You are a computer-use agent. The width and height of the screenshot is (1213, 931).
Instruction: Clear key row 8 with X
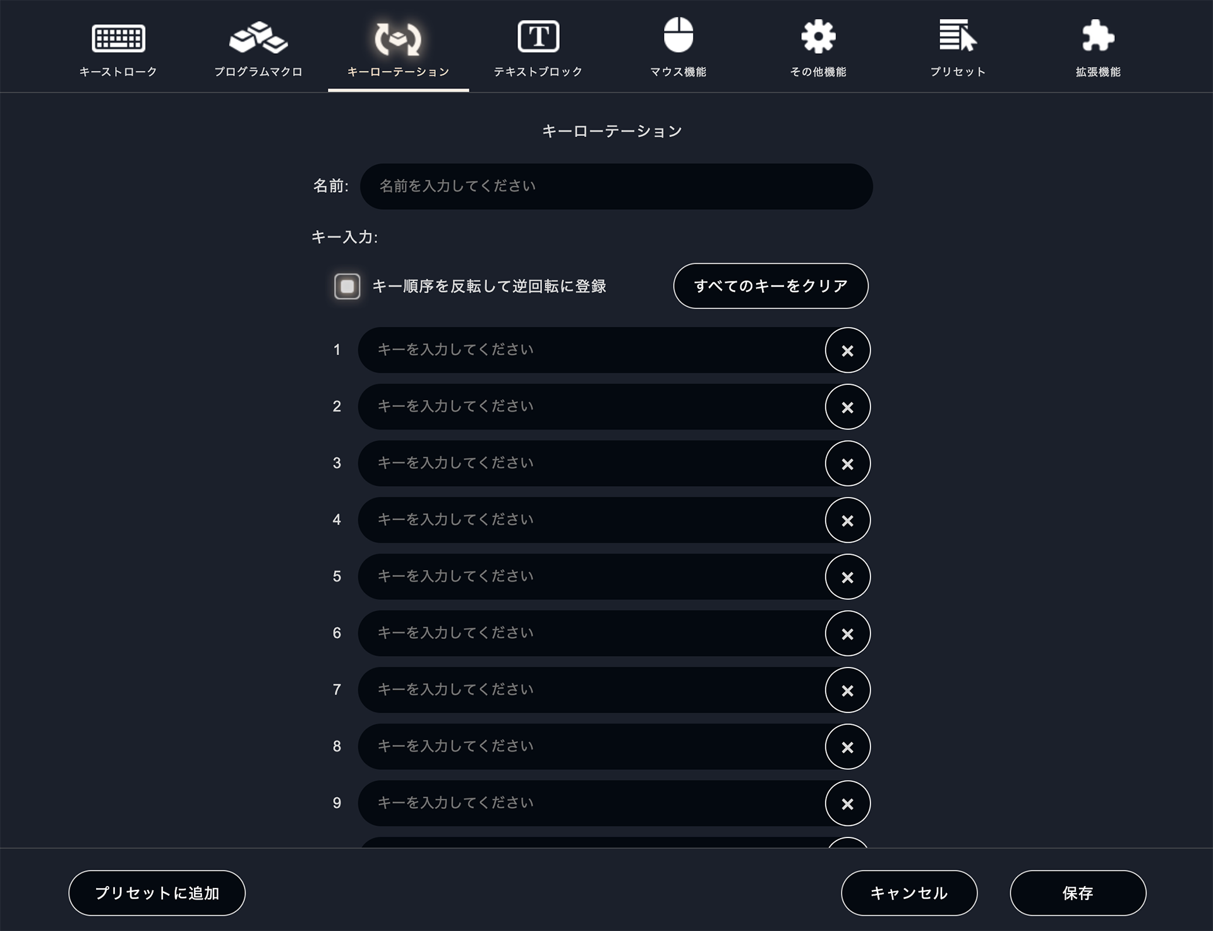tap(847, 747)
